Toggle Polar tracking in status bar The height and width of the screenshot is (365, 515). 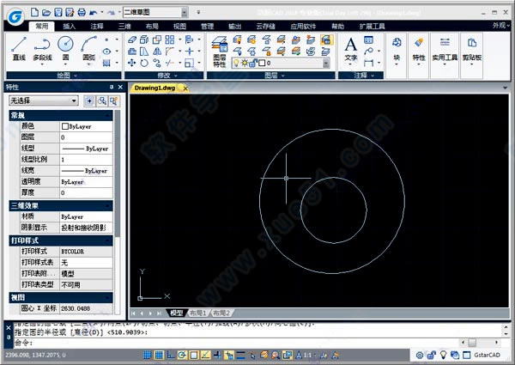(182, 355)
